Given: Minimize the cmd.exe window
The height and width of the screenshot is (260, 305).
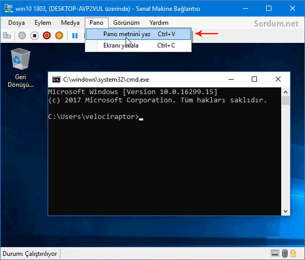Looking at the screenshot, I should coord(231,79).
